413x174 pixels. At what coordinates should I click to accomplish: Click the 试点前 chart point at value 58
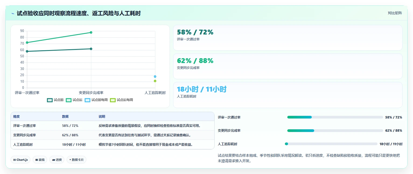[x=27, y=51]
